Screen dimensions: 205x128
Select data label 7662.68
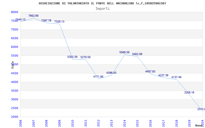[34, 16]
